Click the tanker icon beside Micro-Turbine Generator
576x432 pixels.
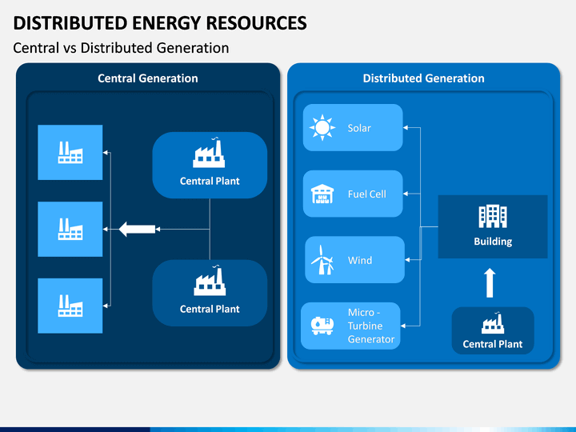click(x=322, y=326)
